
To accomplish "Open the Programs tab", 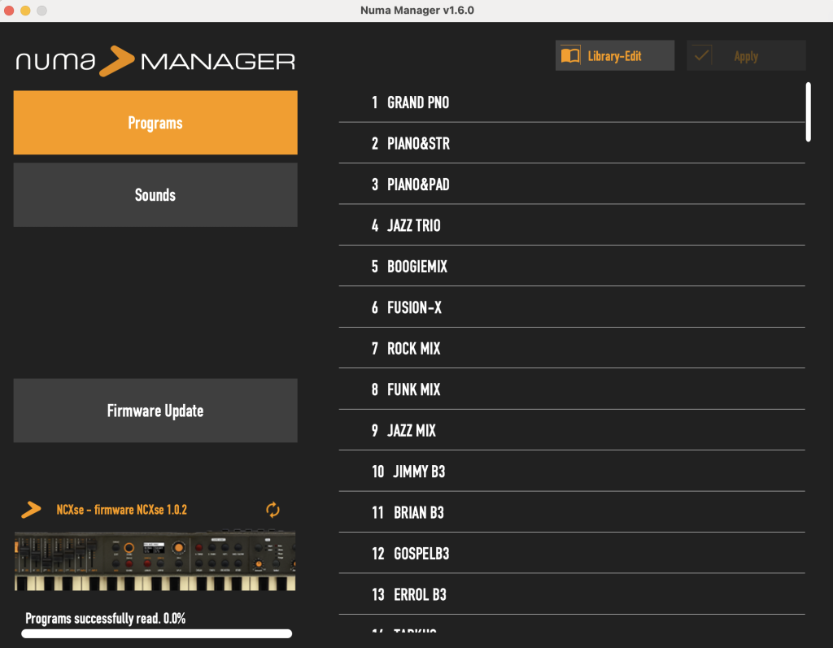I will click(x=155, y=123).
